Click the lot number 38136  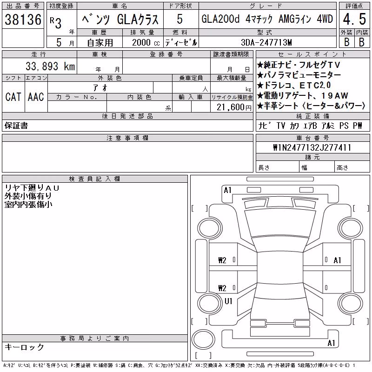click(x=23, y=19)
